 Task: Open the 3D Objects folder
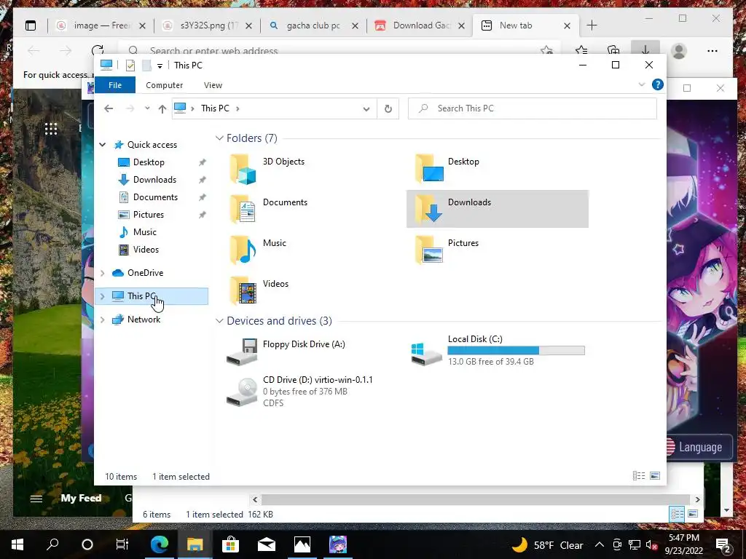267,169
